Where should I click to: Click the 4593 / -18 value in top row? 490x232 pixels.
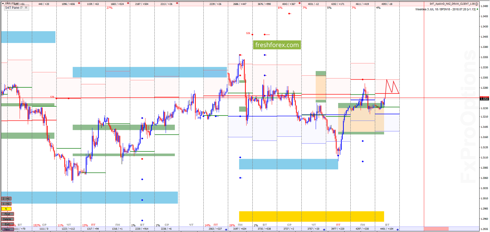(387, 4)
